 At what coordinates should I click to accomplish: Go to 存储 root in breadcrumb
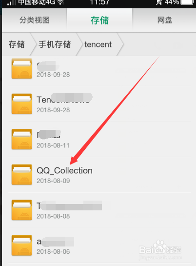(17, 44)
